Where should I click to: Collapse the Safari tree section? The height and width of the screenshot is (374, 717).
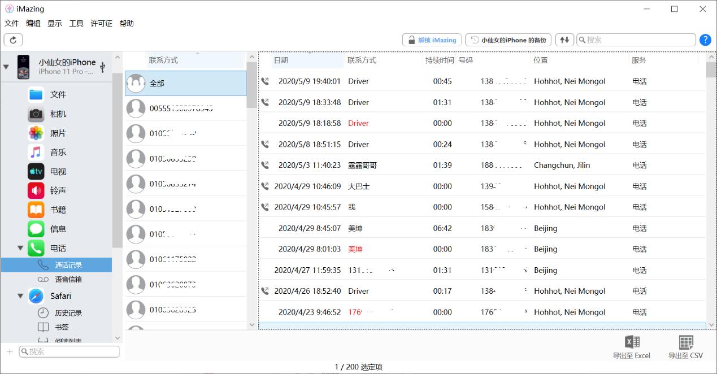pyautogui.click(x=21, y=295)
